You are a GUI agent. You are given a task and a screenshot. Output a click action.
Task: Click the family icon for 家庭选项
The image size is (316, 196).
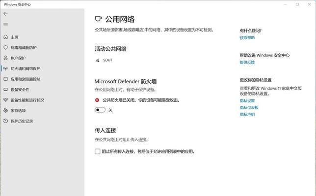point(6,110)
